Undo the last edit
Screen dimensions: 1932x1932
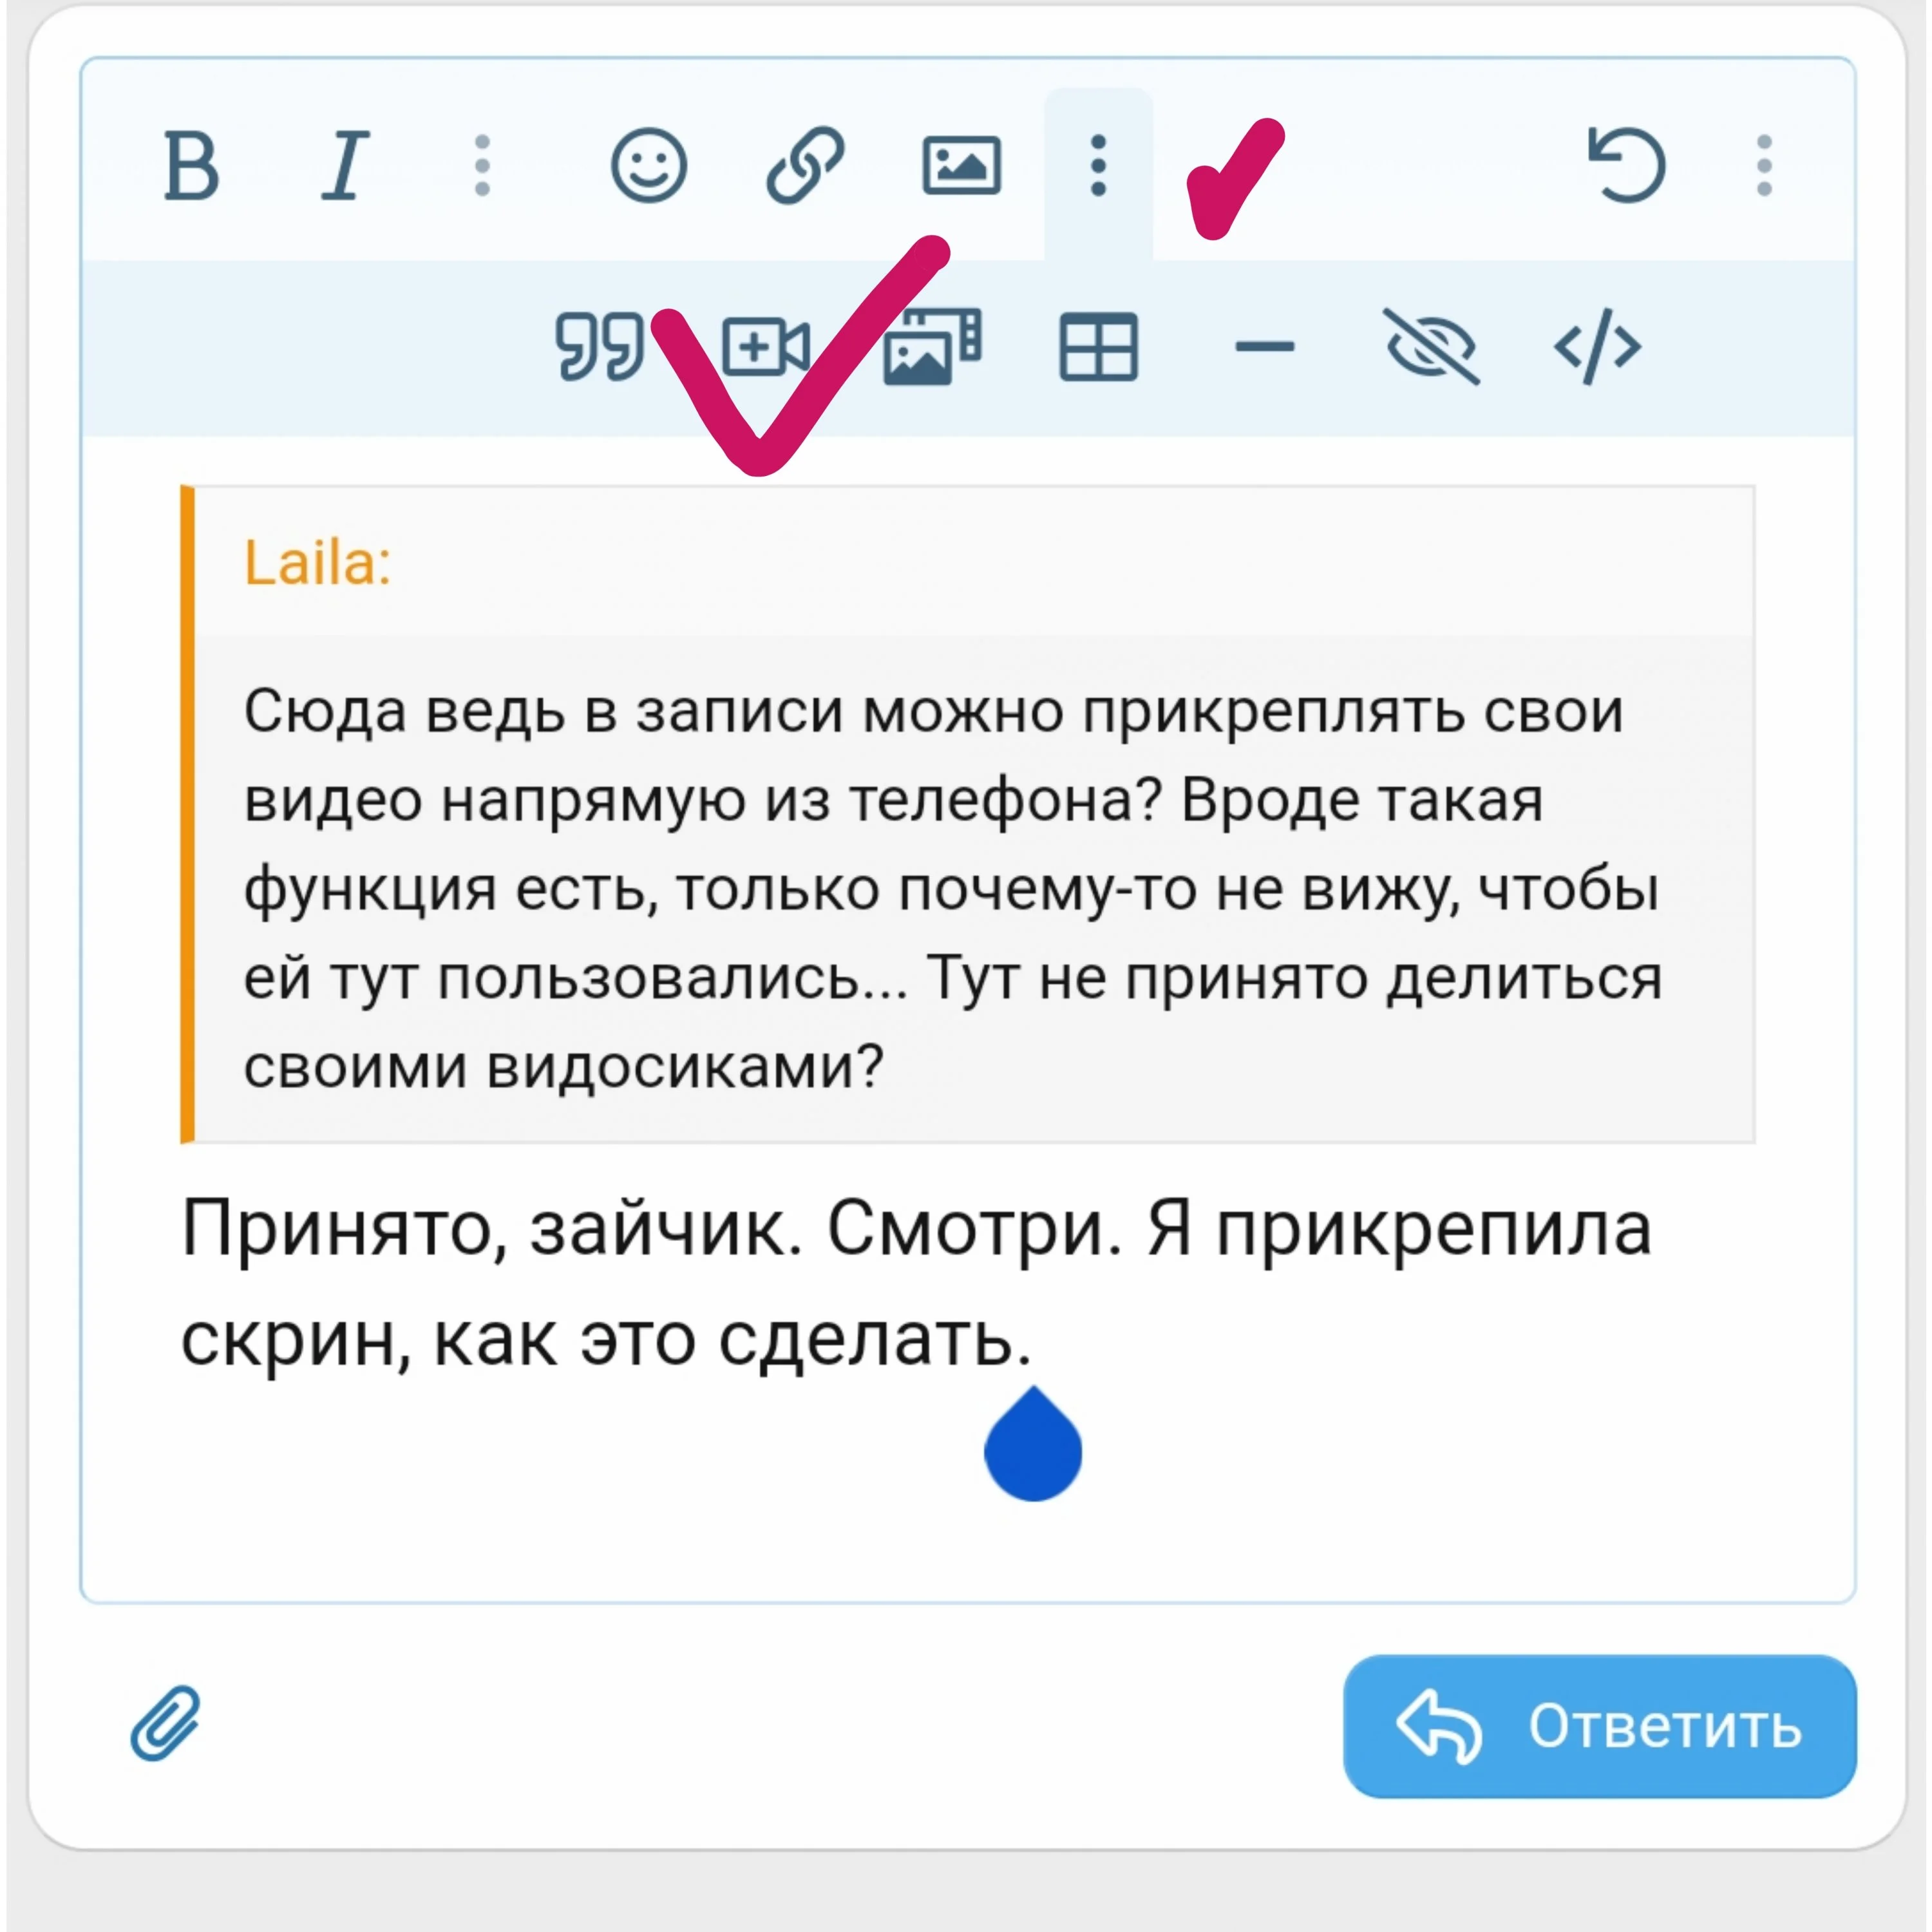(x=1626, y=166)
